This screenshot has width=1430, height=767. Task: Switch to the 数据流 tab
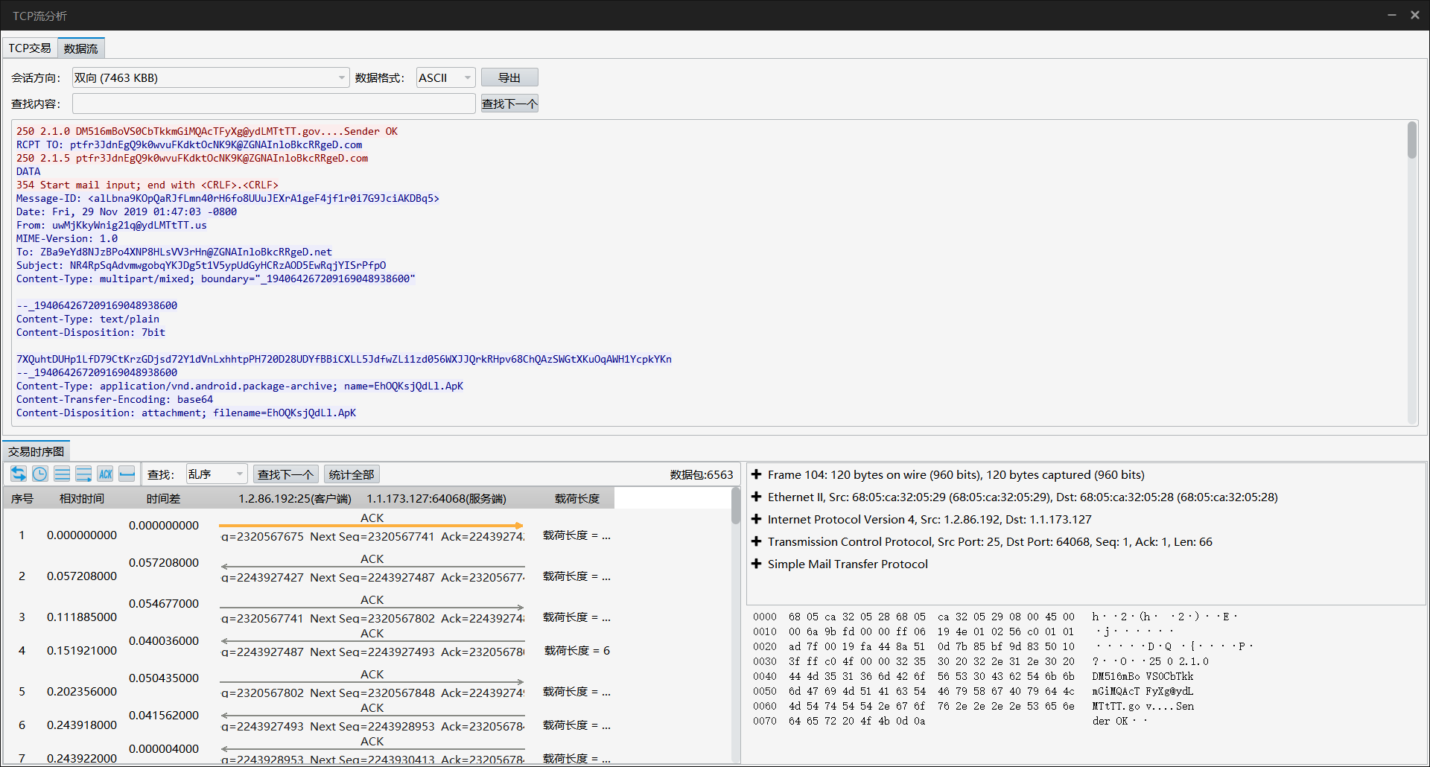pos(81,48)
